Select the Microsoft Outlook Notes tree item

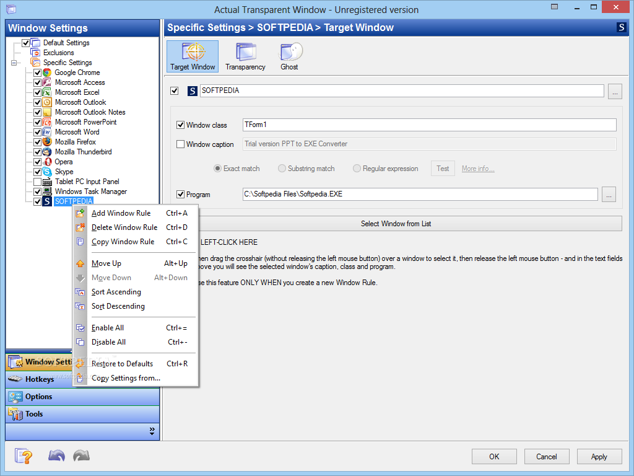pyautogui.click(x=90, y=112)
